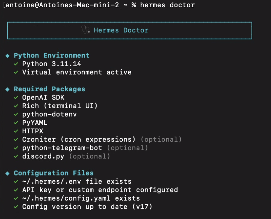Click the checkmark next to python-dotenv

coord(16,114)
